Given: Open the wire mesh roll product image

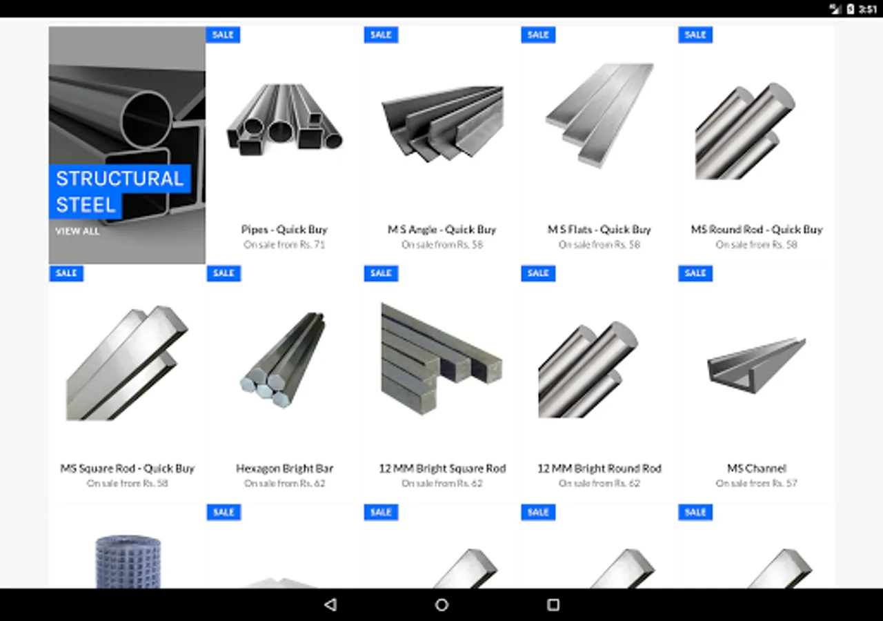Looking at the screenshot, I should click(127, 561).
